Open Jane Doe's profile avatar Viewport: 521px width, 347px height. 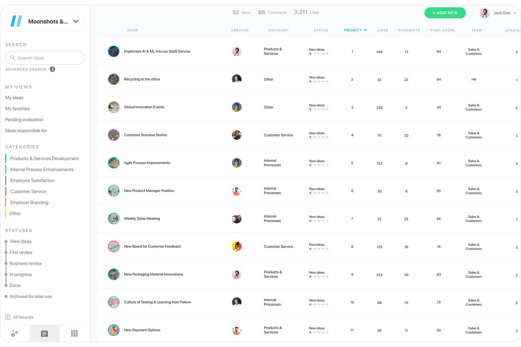tap(485, 13)
